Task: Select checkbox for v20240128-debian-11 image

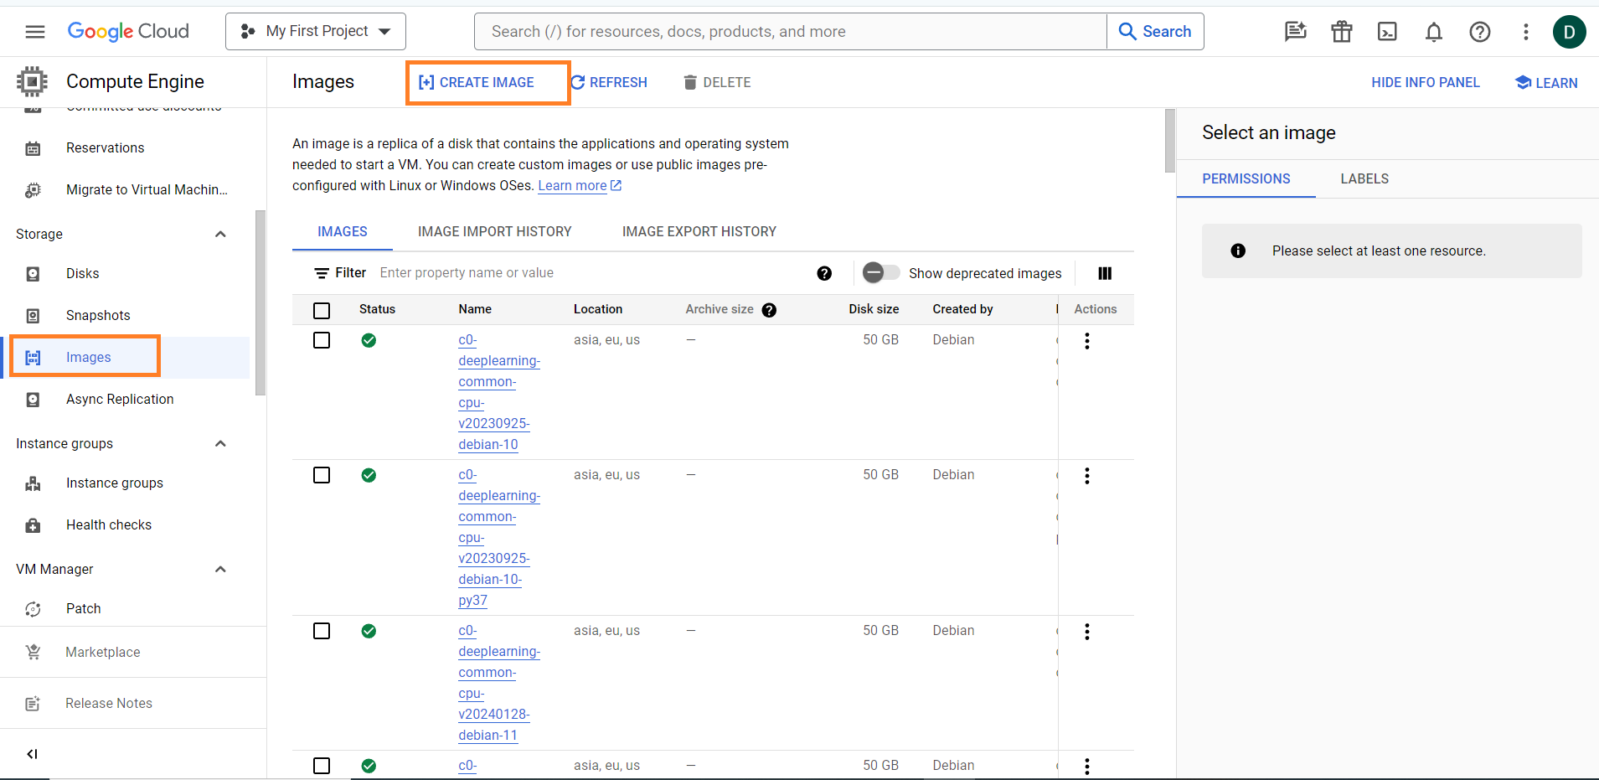Action: (x=322, y=631)
